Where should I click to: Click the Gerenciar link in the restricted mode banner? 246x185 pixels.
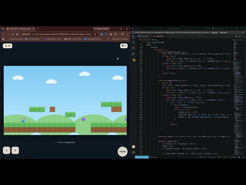(214, 32)
